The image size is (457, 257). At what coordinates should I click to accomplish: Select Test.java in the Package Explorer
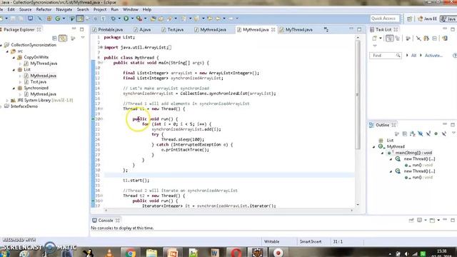click(x=38, y=82)
